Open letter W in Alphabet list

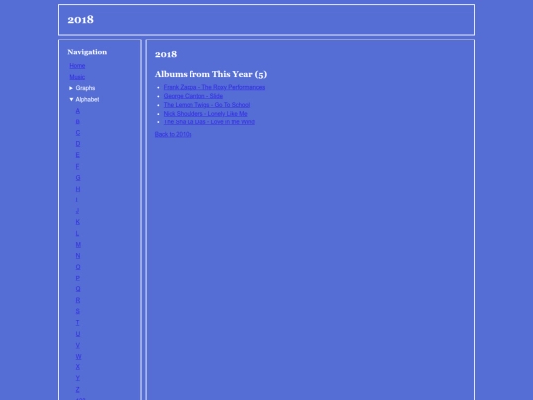pos(79,357)
